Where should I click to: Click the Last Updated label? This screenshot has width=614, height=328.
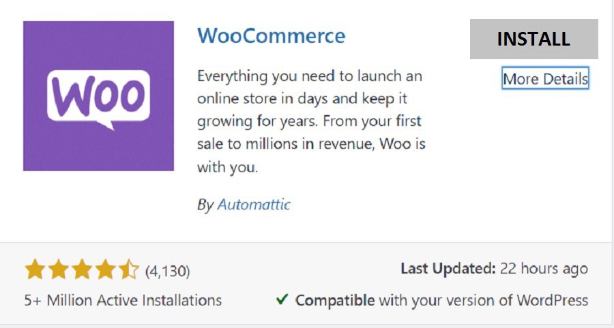click(448, 269)
